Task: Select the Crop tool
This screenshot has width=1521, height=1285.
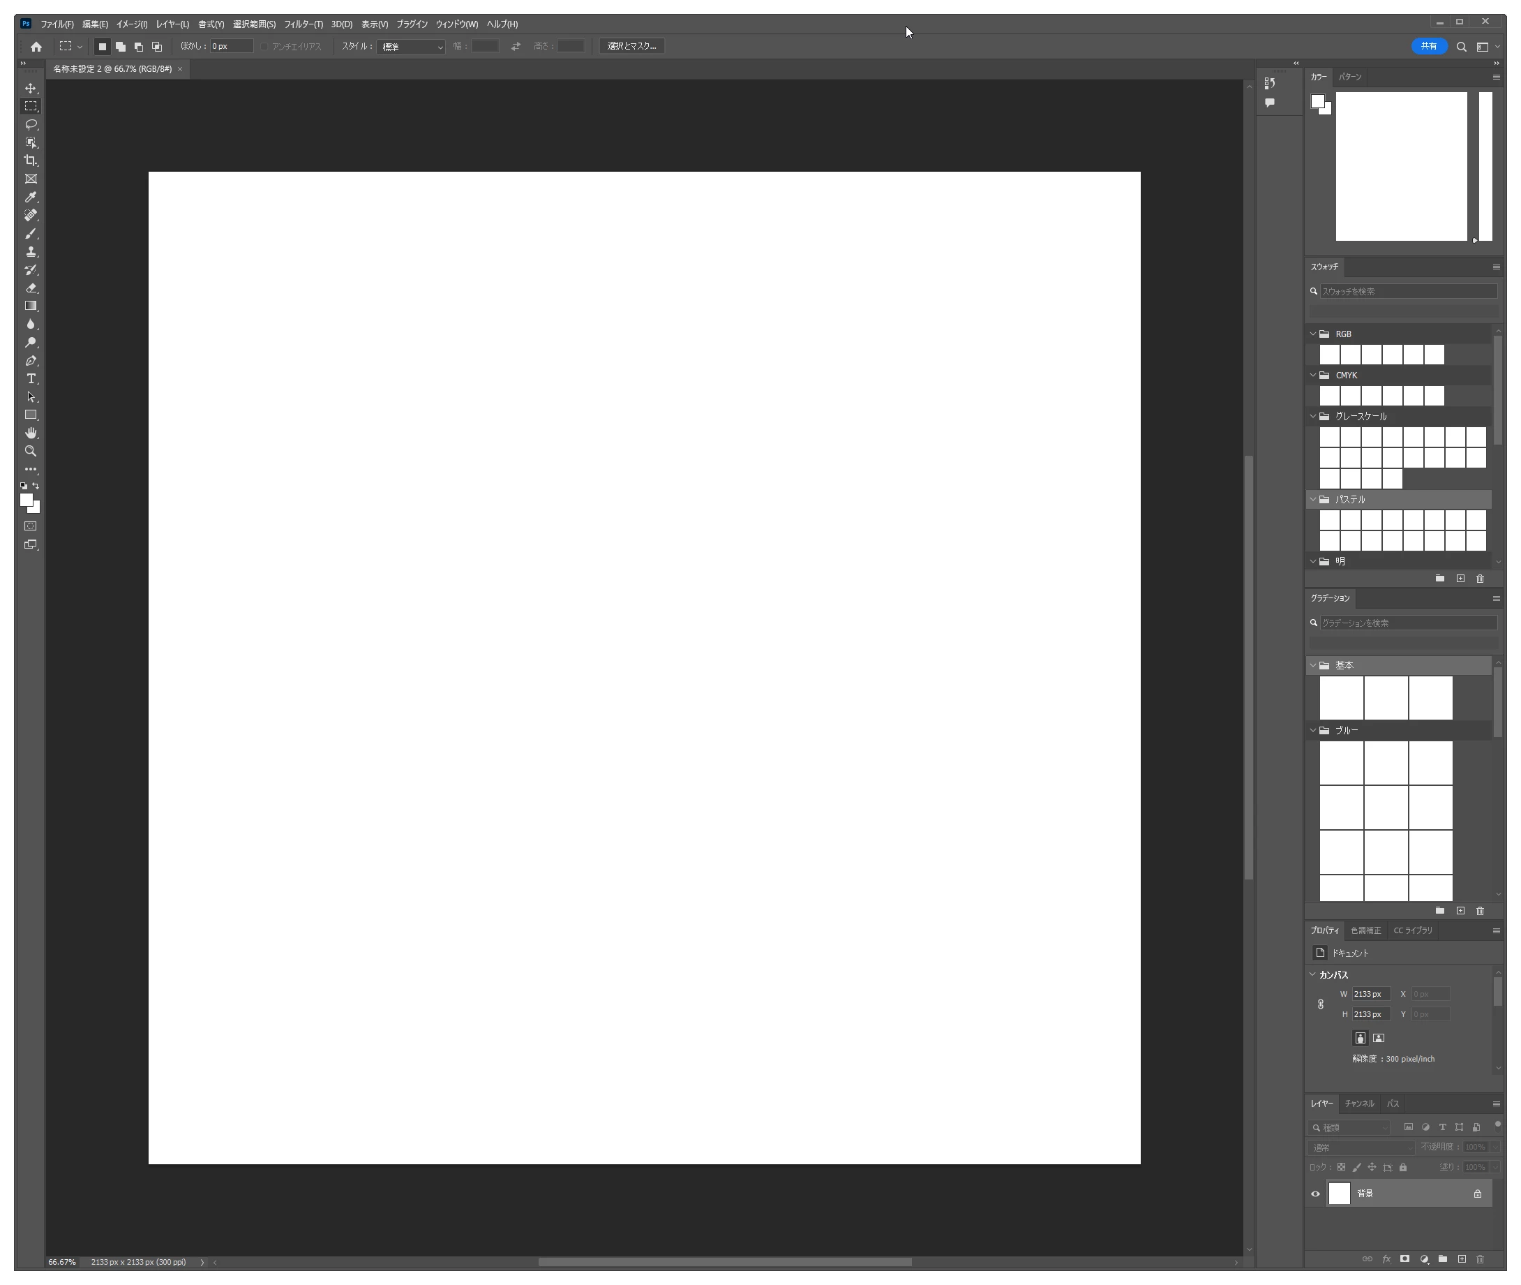Action: [31, 161]
